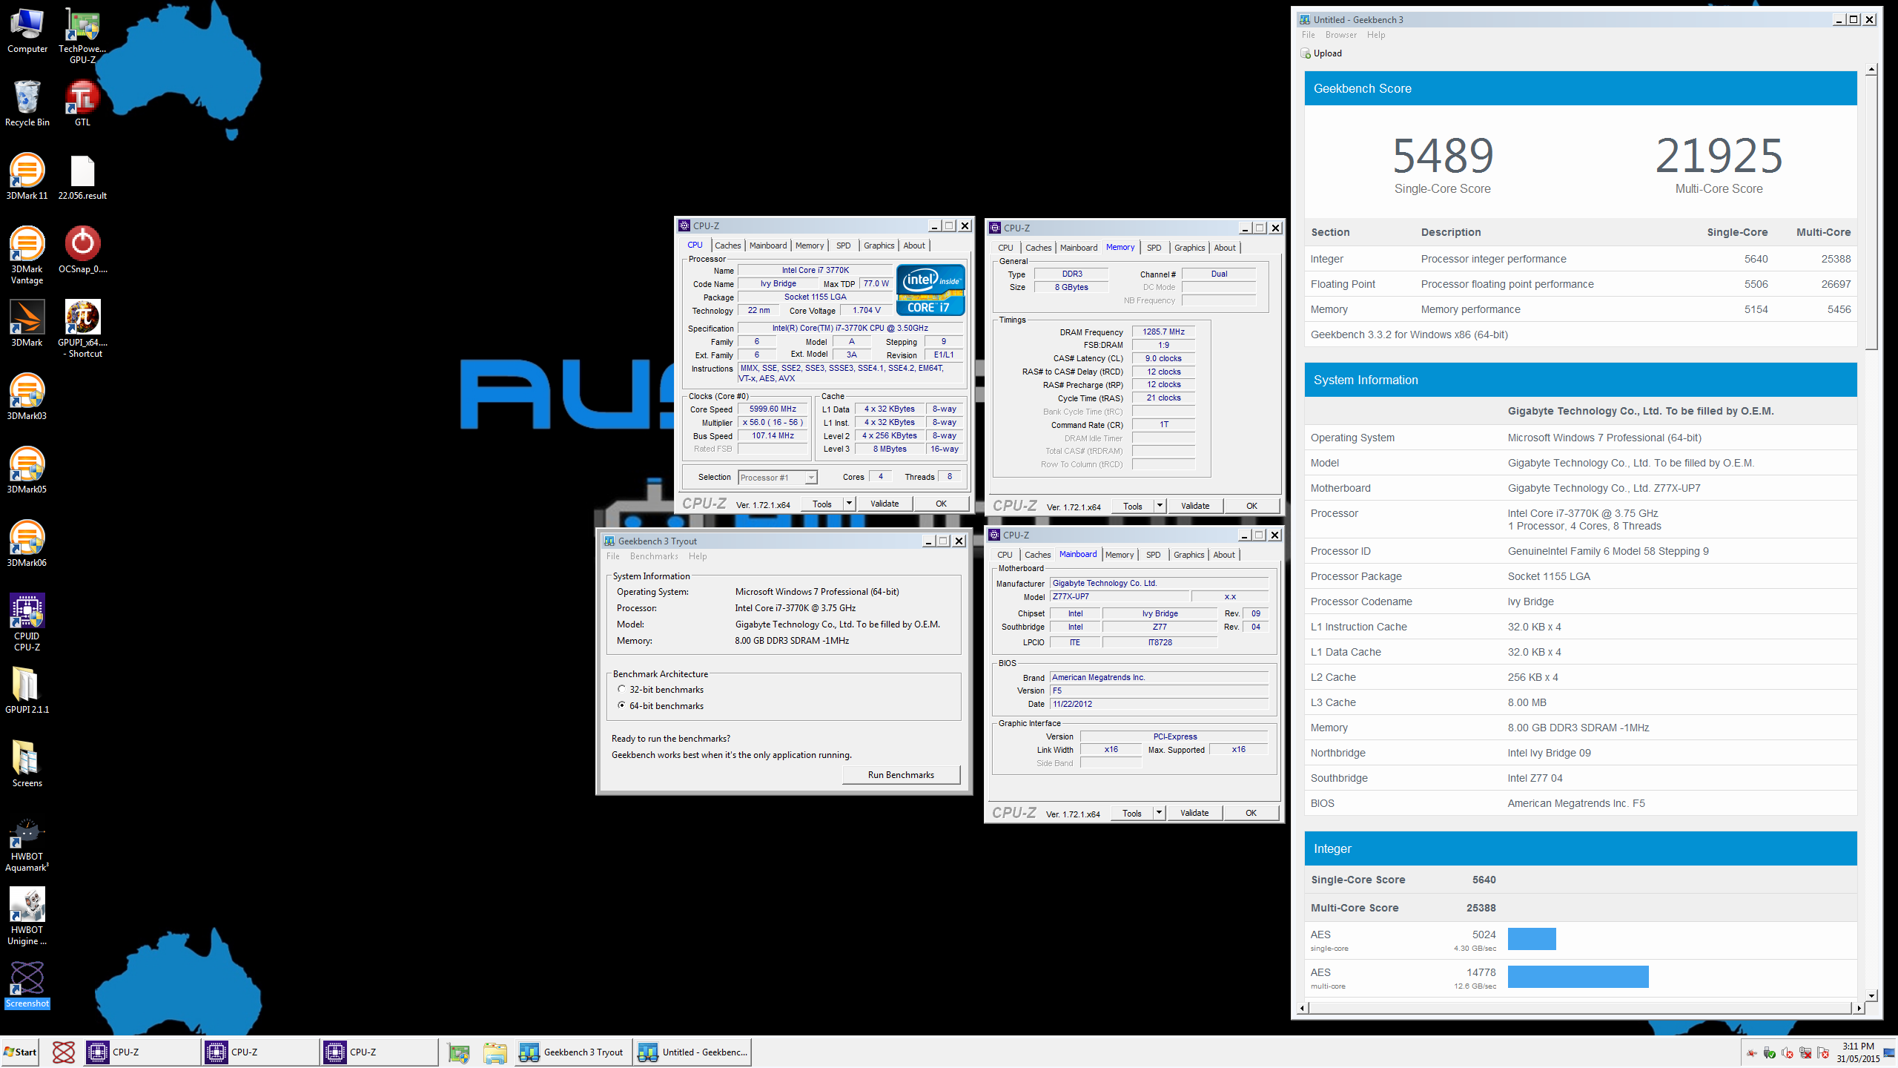The height and width of the screenshot is (1068, 1898).
Task: Select 64-bit benchmarks radio option
Action: tap(621, 705)
